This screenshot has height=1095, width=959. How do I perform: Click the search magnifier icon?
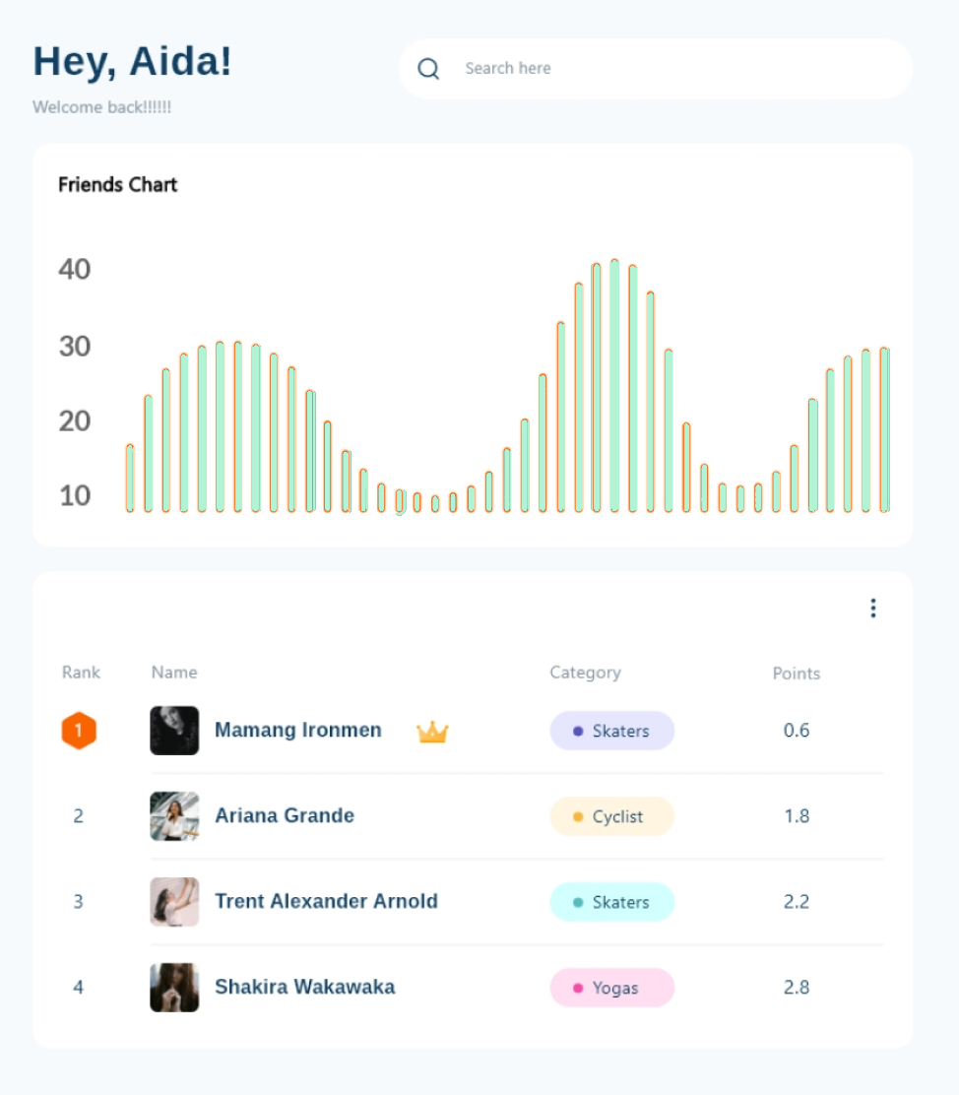pyautogui.click(x=428, y=69)
